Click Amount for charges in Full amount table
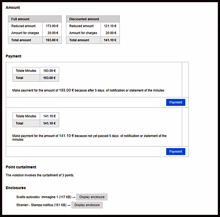Screen dimensions: 220x217 point(25,33)
